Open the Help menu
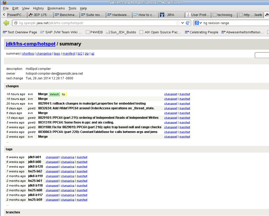 click(x=83, y=8)
